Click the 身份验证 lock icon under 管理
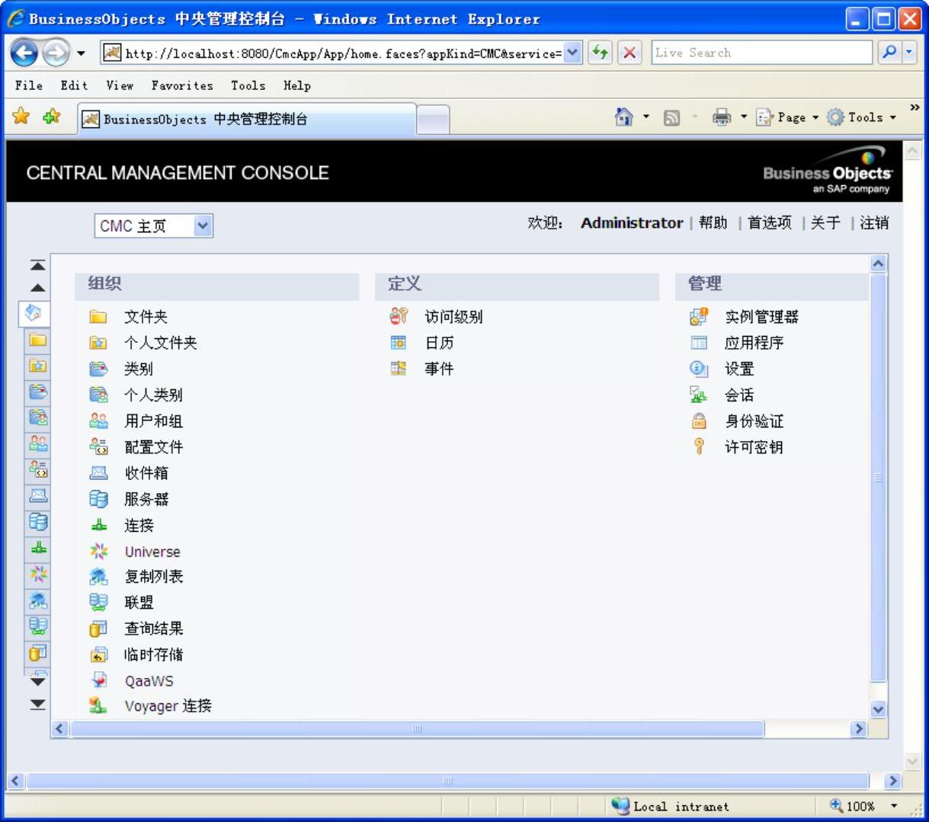This screenshot has width=929, height=822. [699, 421]
